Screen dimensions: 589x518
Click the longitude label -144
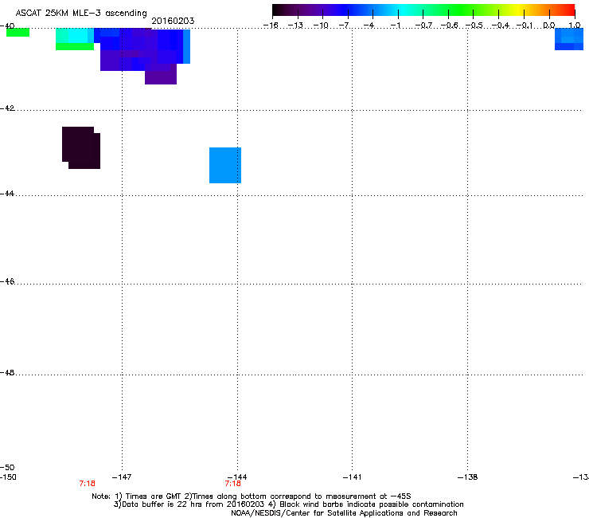point(237,477)
